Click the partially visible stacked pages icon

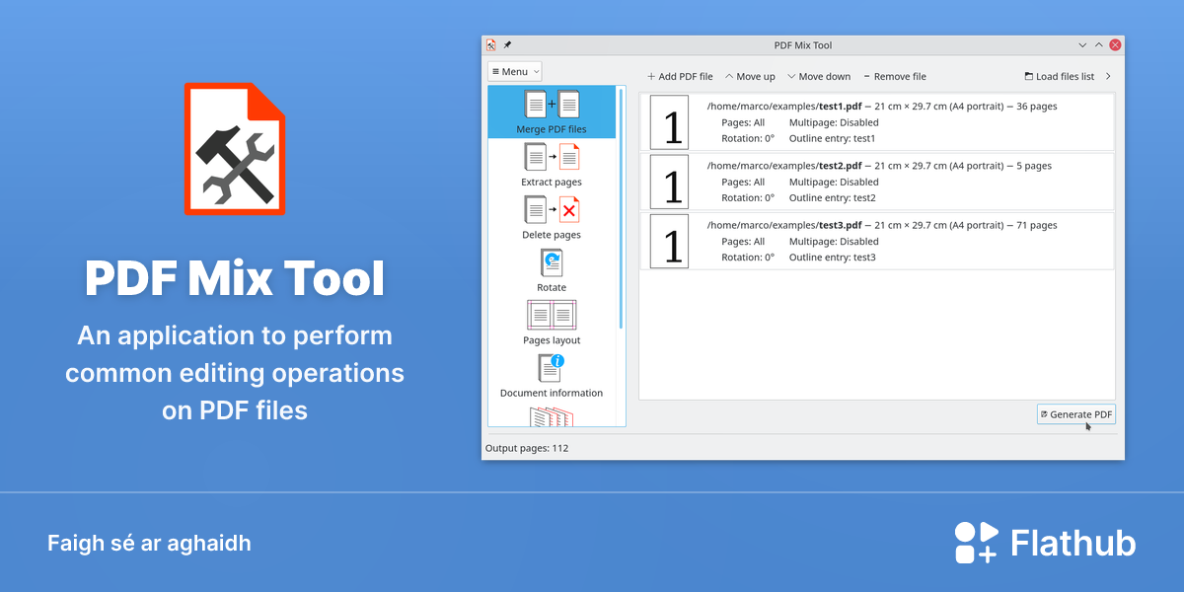(x=552, y=416)
